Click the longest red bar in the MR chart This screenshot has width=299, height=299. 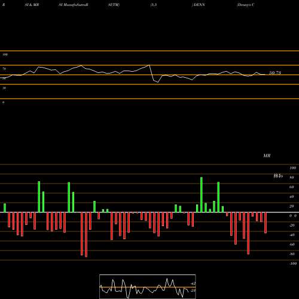[x=86, y=234]
